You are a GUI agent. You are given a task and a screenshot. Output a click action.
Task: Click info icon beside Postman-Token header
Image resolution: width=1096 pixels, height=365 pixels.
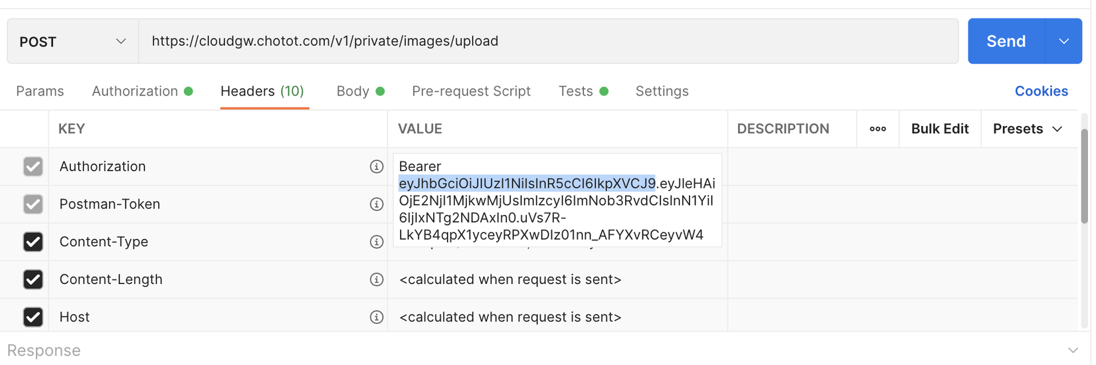[x=377, y=204]
